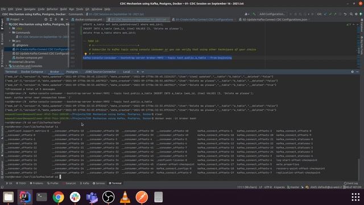Viewport: 364px width, 205px height.
Task: Click Expand All icon in Project panel
Action: [51, 19]
